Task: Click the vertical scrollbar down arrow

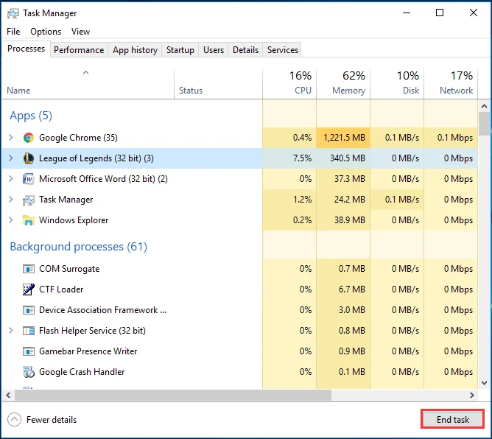Action: pos(484,383)
